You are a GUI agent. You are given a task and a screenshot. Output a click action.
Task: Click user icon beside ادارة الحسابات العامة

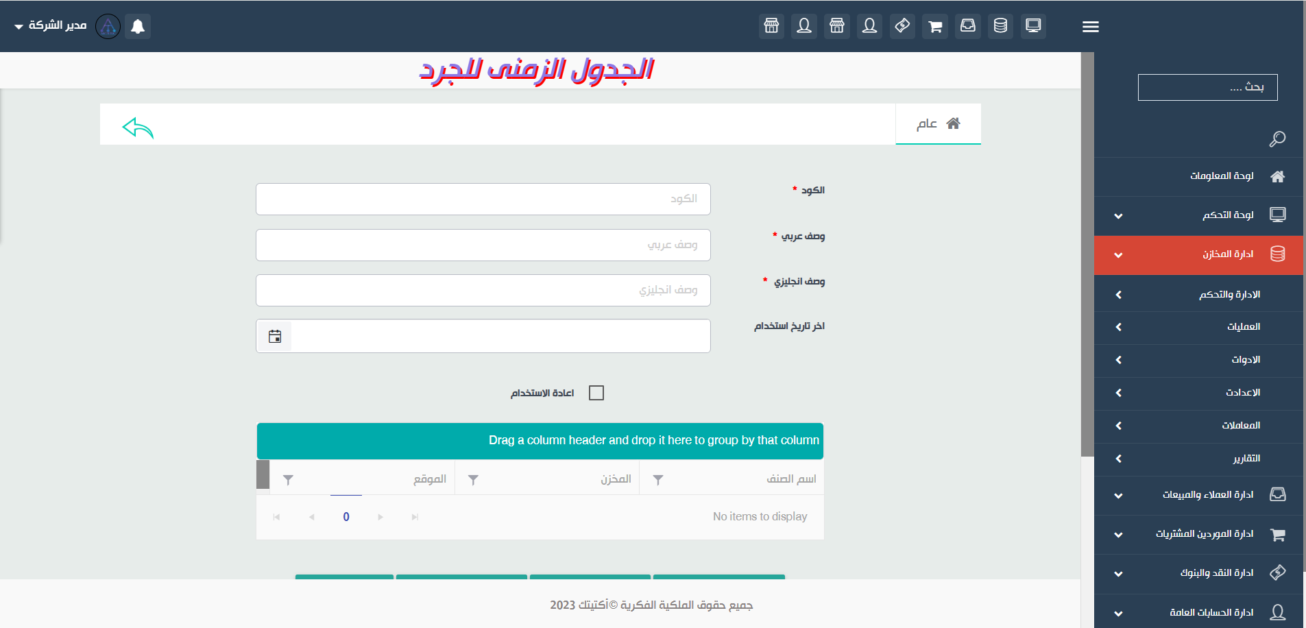1277,612
